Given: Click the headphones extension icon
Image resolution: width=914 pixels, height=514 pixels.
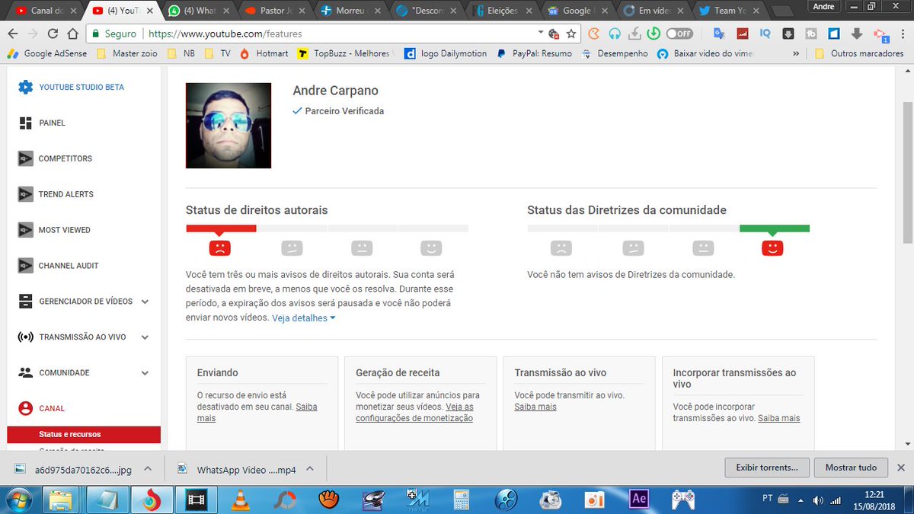Looking at the screenshot, I should pos(614,34).
